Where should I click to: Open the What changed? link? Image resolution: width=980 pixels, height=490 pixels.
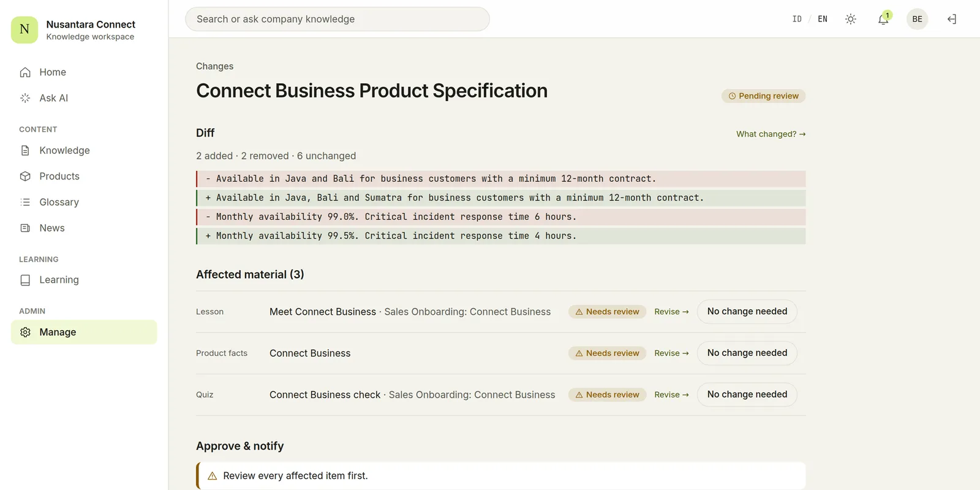pyautogui.click(x=771, y=134)
